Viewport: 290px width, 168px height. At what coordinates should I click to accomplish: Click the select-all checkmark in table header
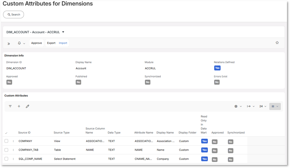(6, 133)
